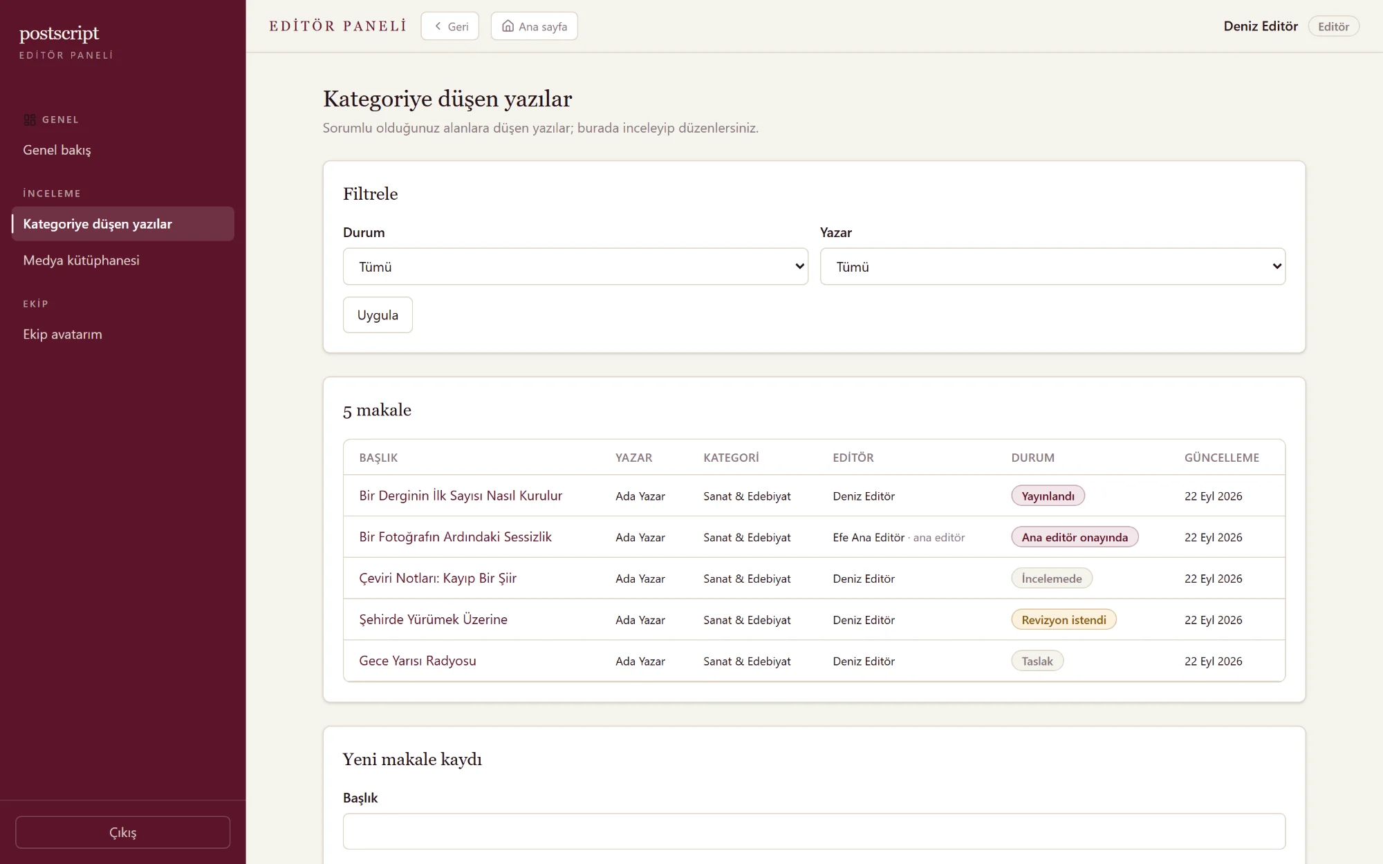
Task: Open article Şehirde Yürümek Üzerine
Action: tap(433, 619)
